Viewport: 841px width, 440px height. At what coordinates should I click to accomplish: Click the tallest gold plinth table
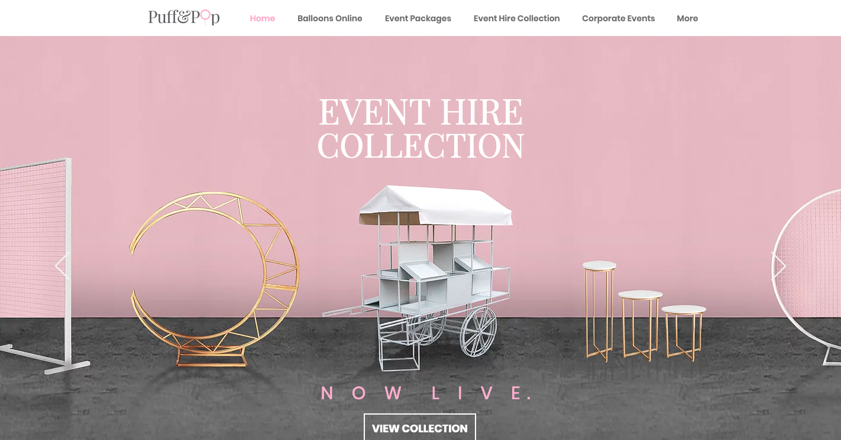599,311
